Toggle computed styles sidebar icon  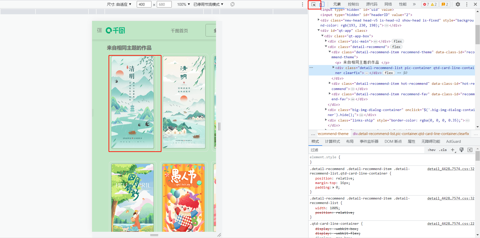pyautogui.click(x=470, y=150)
